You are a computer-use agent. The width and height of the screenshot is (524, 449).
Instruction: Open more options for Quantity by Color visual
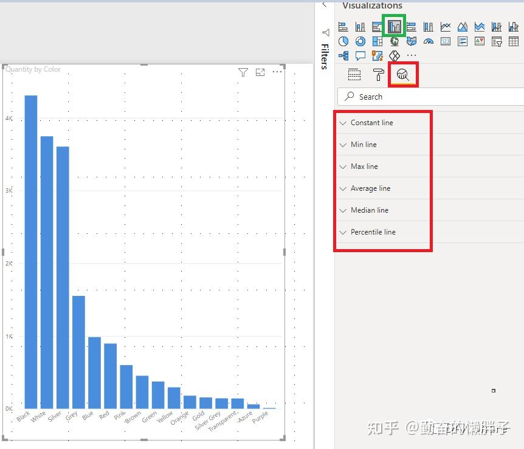277,72
